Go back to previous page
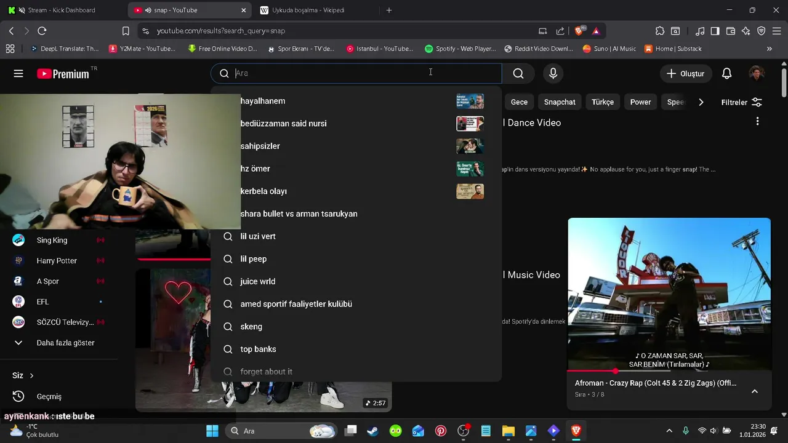The image size is (788, 443). click(11, 30)
